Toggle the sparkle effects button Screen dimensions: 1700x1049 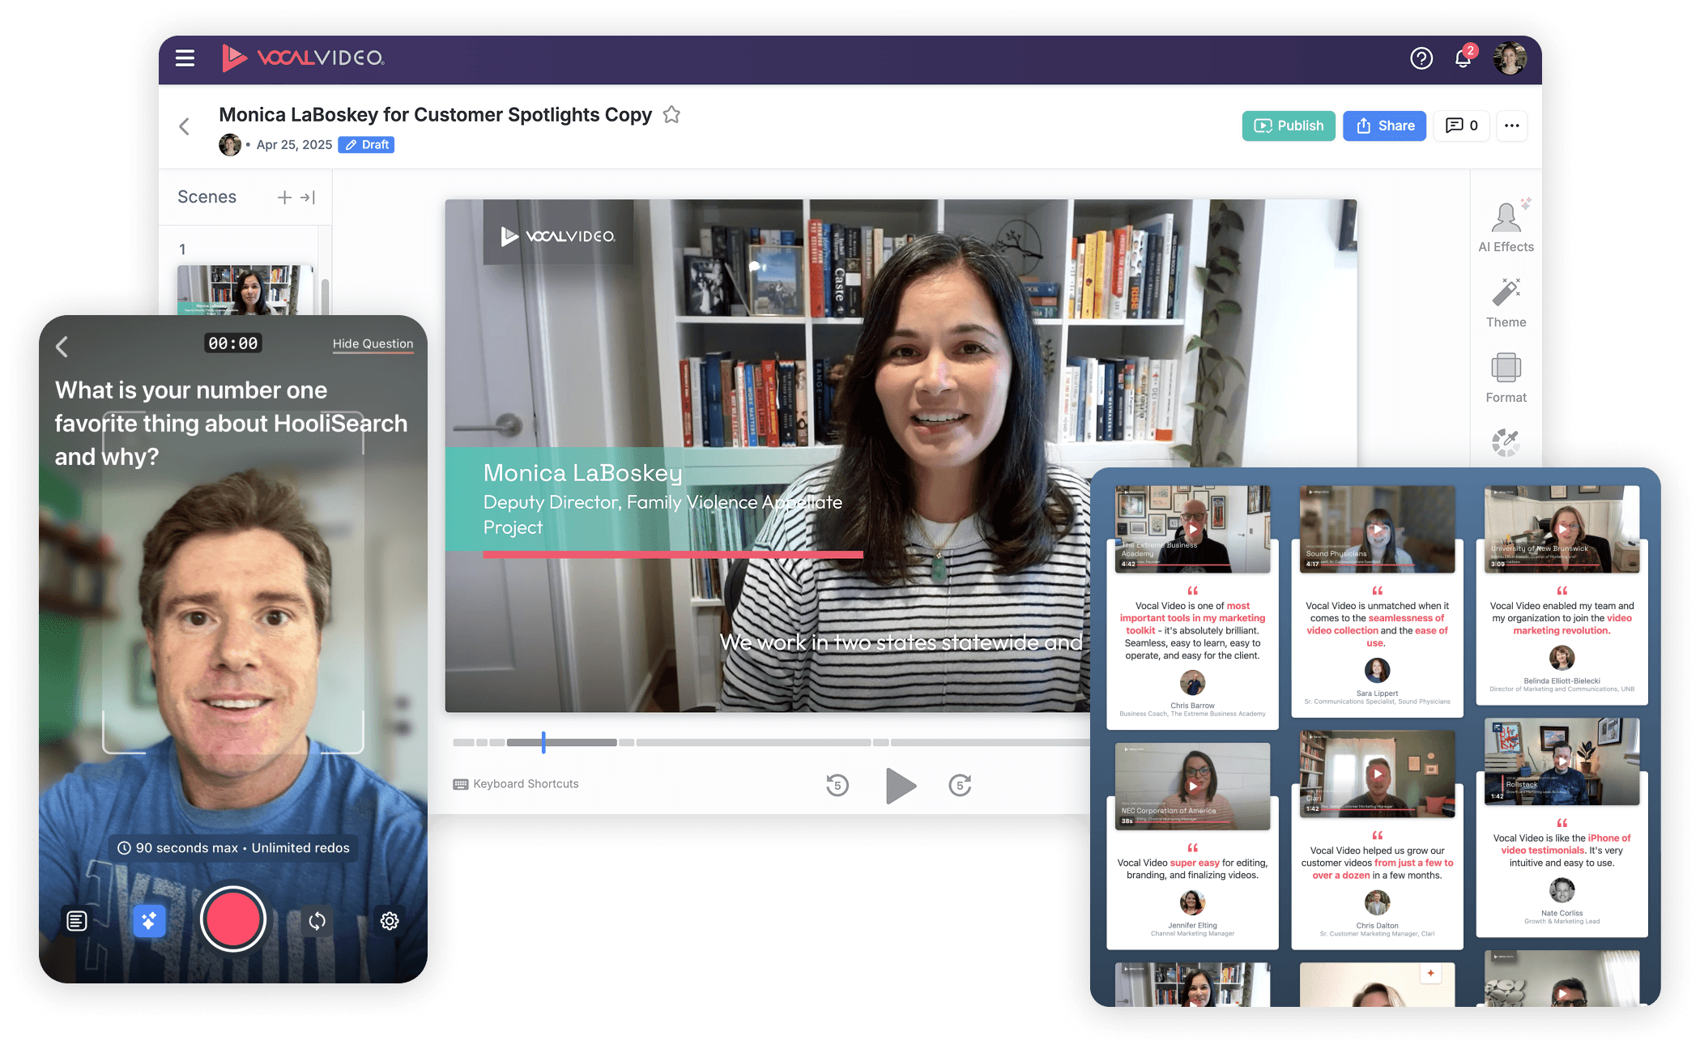149,921
